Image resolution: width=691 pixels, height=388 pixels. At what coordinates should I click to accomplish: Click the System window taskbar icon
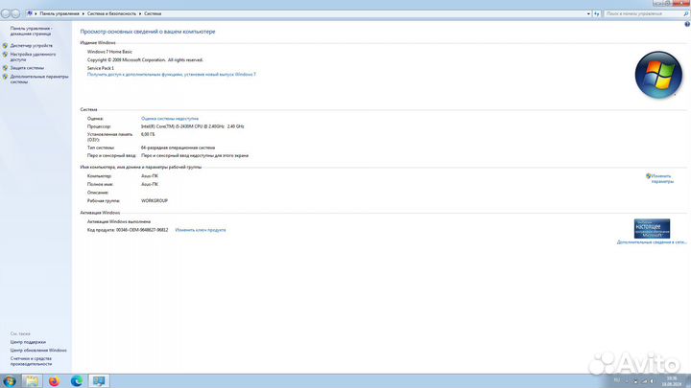point(99,380)
